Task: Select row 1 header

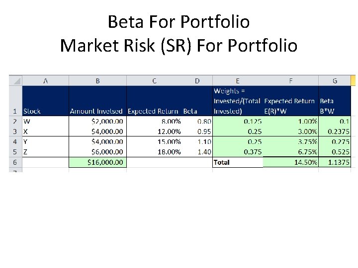Action: 15,111
